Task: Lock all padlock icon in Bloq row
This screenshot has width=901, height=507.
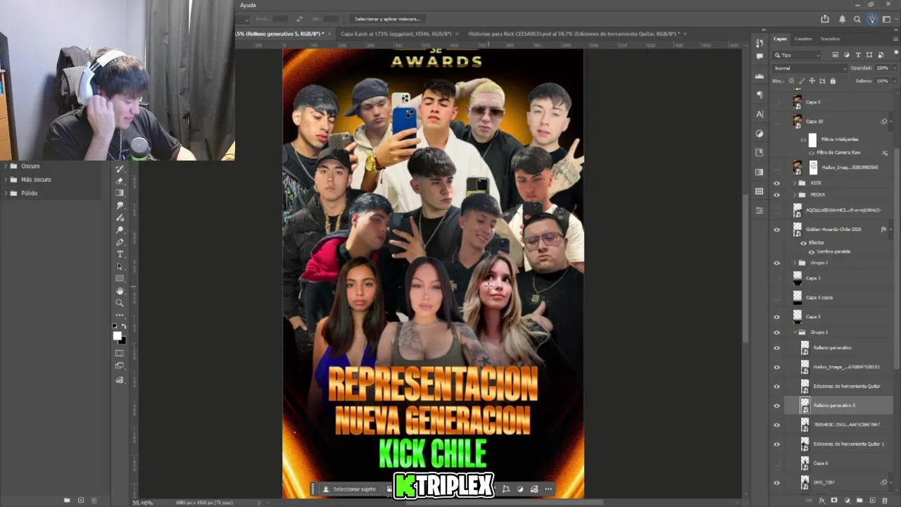Action: pyautogui.click(x=833, y=81)
